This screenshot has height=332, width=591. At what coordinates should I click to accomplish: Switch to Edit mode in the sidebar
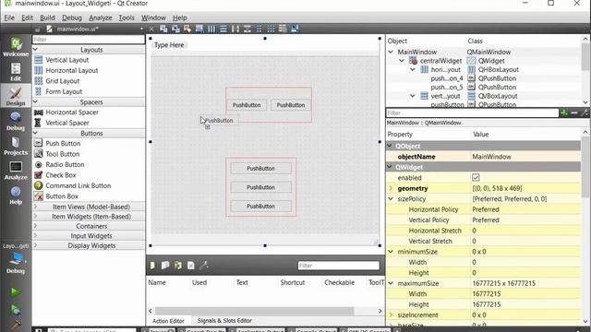[16, 72]
